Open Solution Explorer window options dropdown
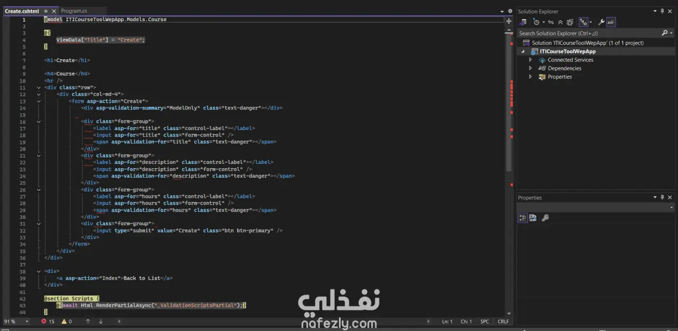The height and width of the screenshot is (331, 678). [x=655, y=11]
